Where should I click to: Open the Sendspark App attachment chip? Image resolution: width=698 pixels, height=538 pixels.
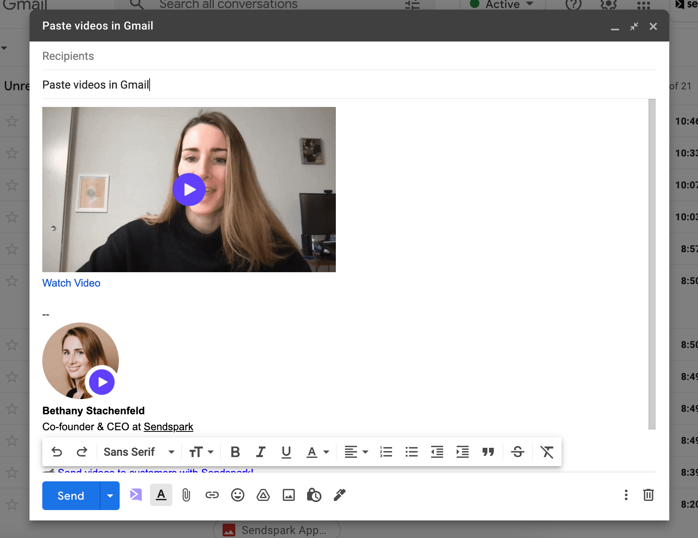pos(277,530)
